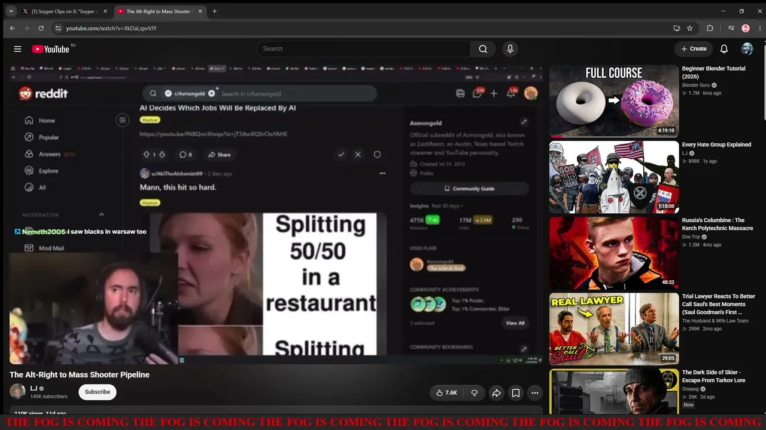
Task: Click '145K subscribers' text
Action: click(x=48, y=397)
